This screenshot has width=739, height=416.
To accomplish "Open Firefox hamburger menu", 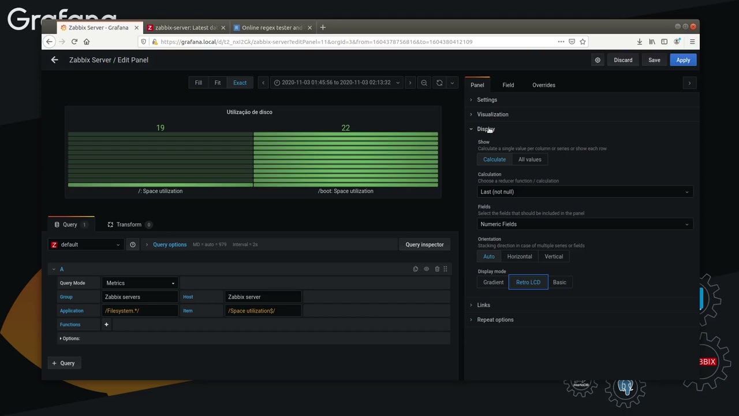I will [x=692, y=42].
